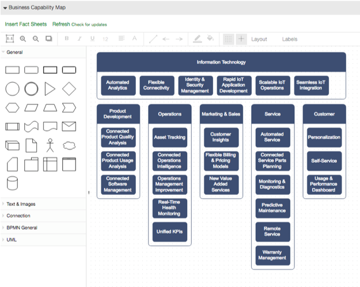
Task: Select the cloud shape
Action: [69, 146]
